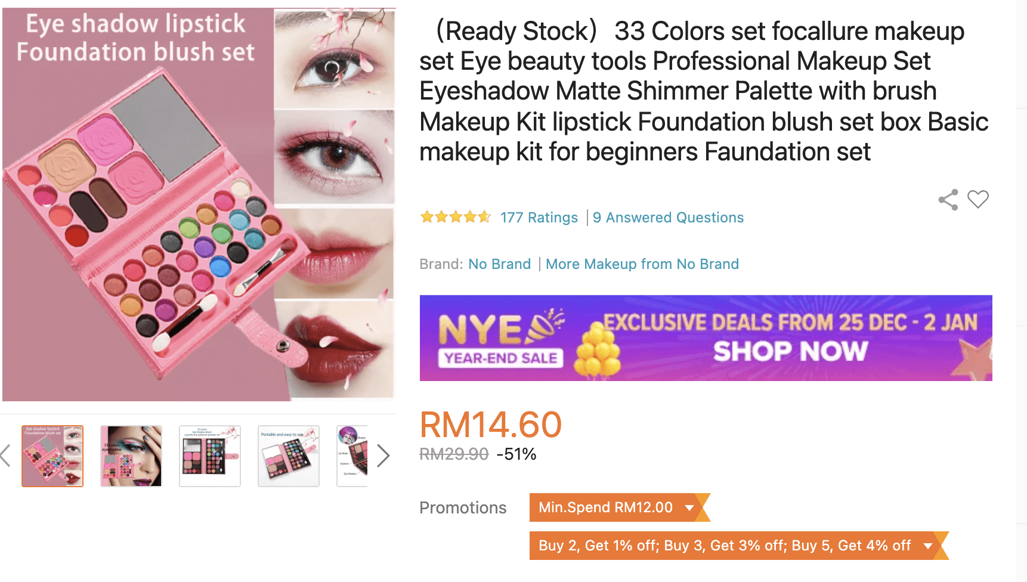
Task: Click the share icon
Action: pyautogui.click(x=948, y=200)
